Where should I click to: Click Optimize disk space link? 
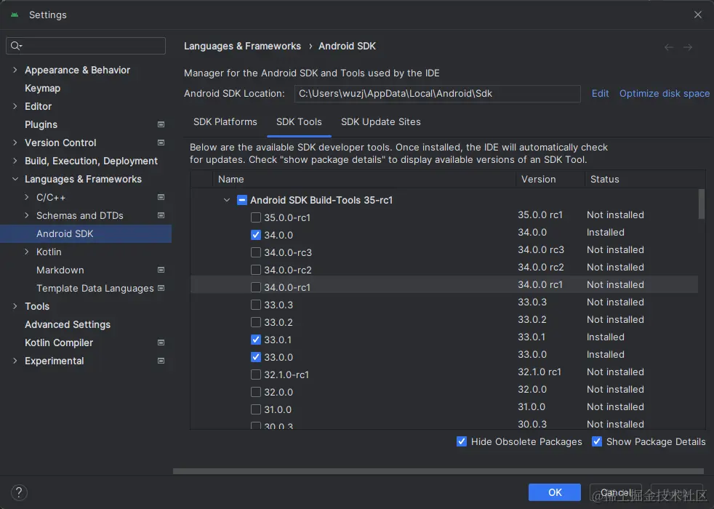pos(665,93)
